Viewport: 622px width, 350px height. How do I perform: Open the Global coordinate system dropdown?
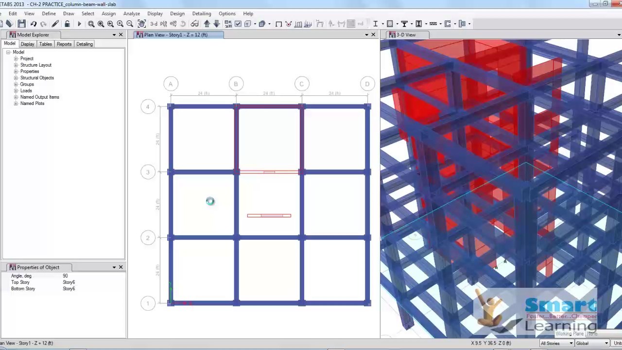coord(592,343)
